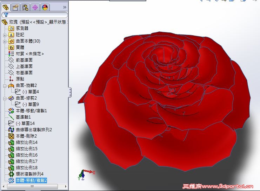Click the highlighted 本體-移動/複製2 label

tap(31, 180)
